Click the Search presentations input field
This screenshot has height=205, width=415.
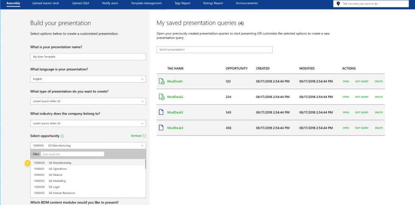coord(214,50)
